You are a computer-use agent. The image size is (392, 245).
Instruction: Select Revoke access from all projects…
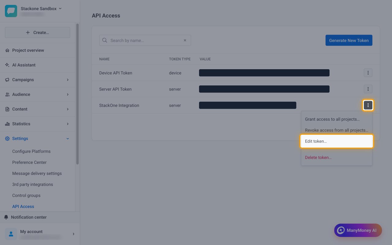(337, 130)
